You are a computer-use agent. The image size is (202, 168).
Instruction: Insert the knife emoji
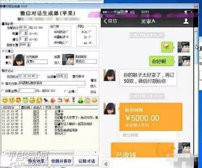pos(46,100)
